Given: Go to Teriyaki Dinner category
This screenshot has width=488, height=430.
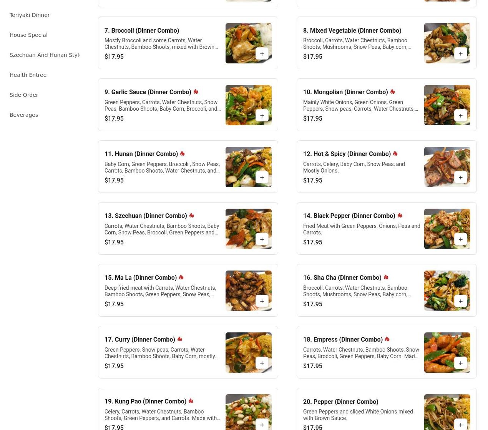Looking at the screenshot, I should coord(30,15).
